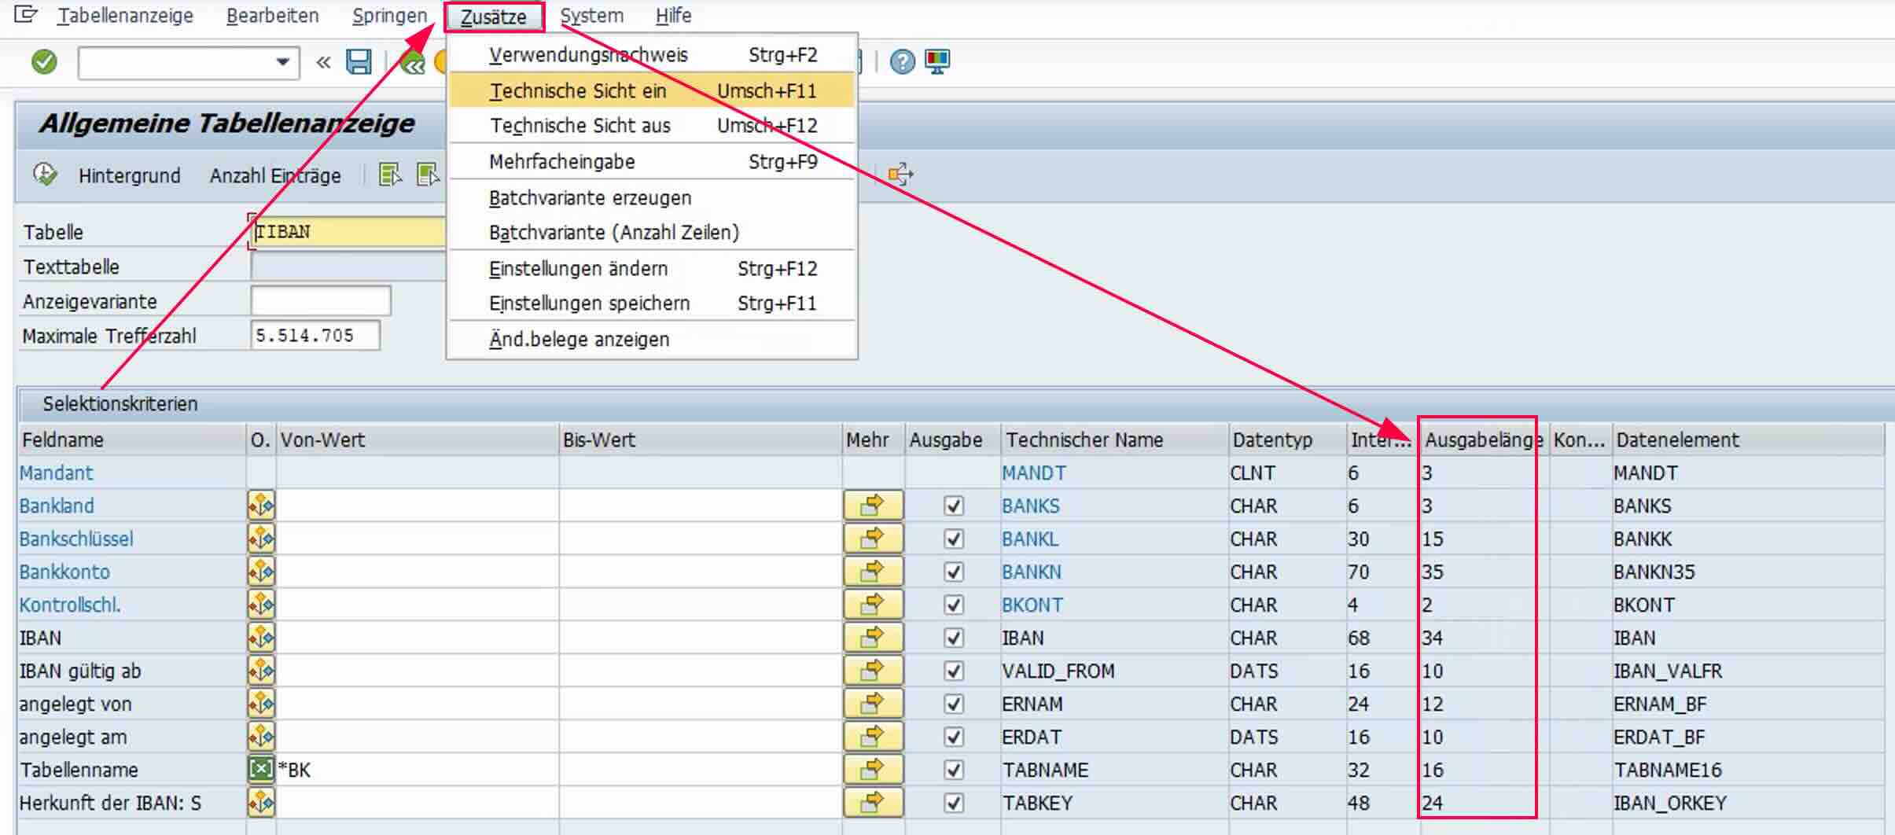Open the command field dropdown arrow

[282, 62]
